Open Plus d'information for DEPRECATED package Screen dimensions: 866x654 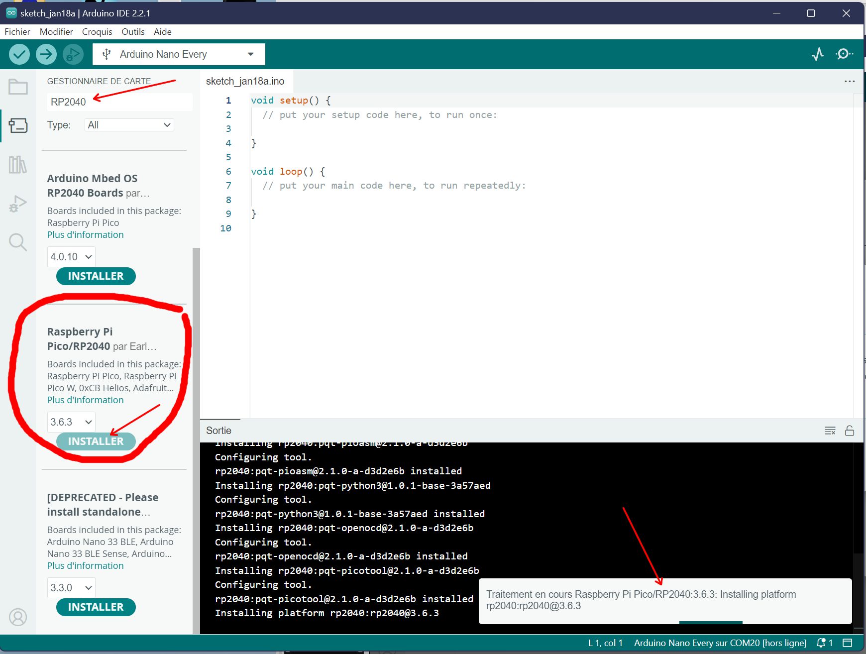86,566
